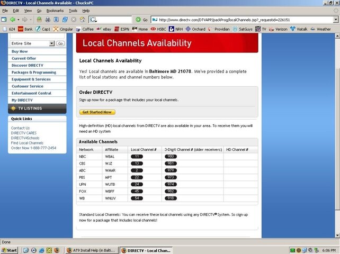
Task: Click the 6:06 PM system clock
Action: click(329, 250)
